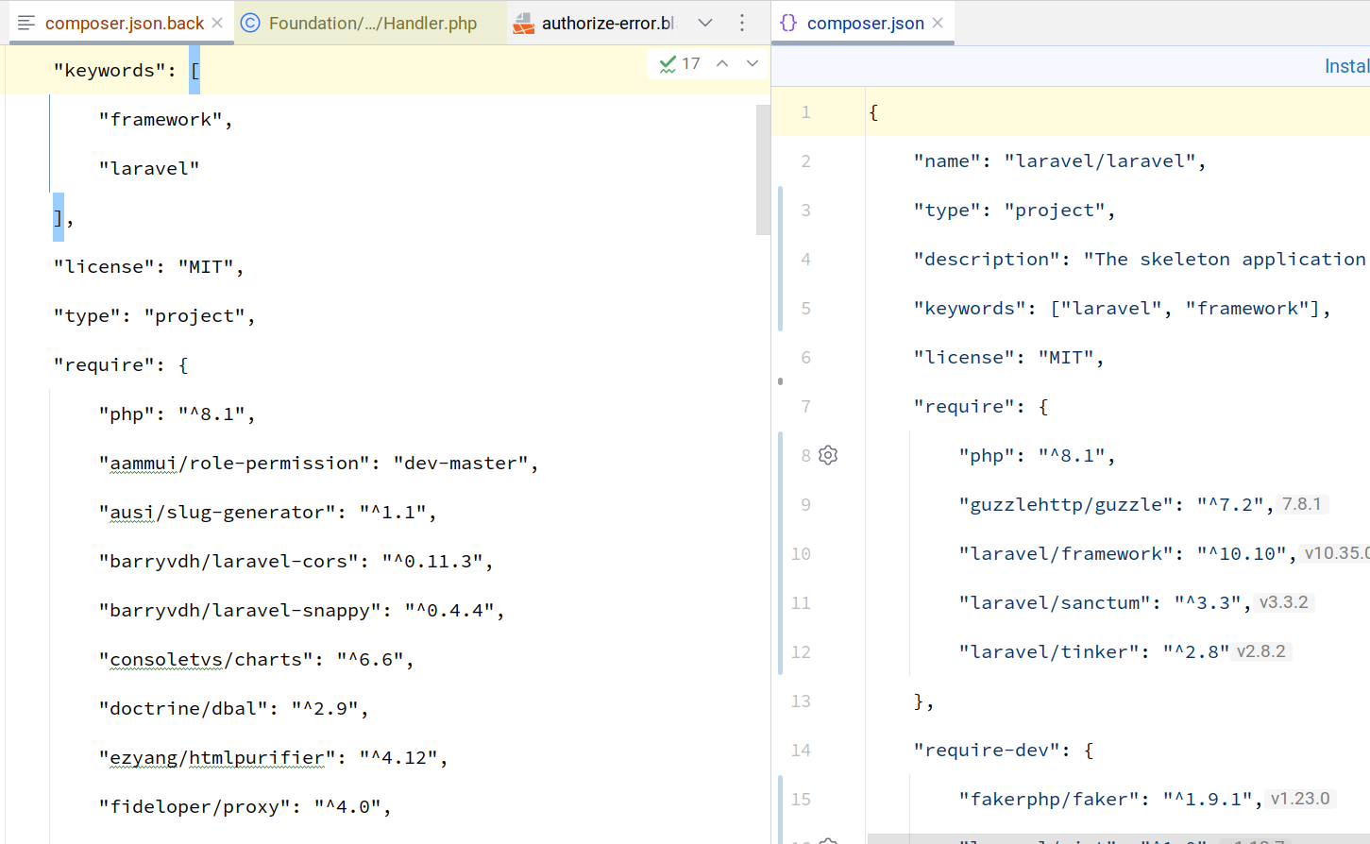Click the text file icon on composer.json.back tab
Screen dimensions: 1370x844
[x=26, y=23]
